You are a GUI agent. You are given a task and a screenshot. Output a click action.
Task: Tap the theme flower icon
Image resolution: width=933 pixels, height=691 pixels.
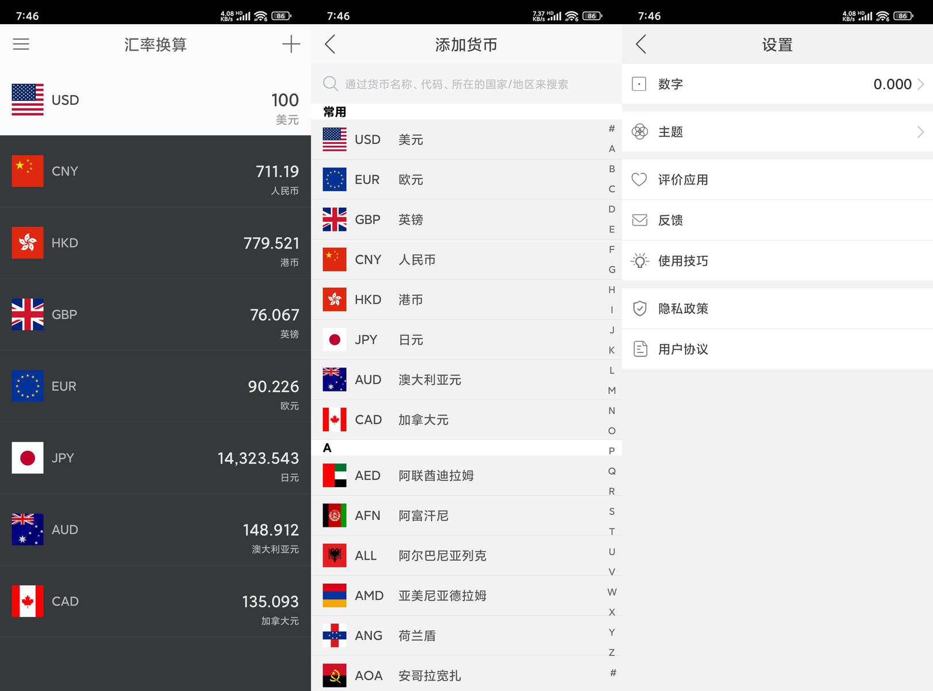pos(639,132)
